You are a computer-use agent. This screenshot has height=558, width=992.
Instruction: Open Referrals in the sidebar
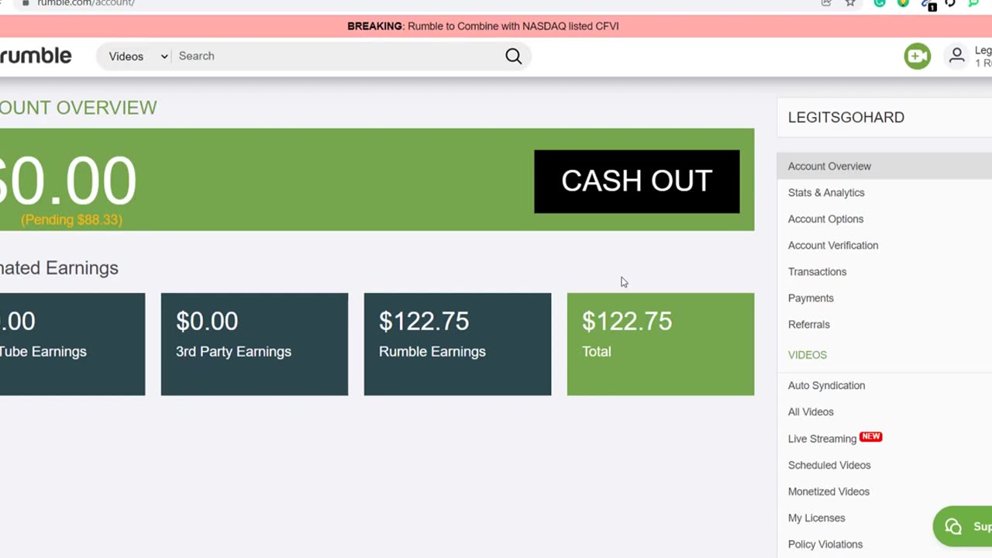[x=808, y=324]
